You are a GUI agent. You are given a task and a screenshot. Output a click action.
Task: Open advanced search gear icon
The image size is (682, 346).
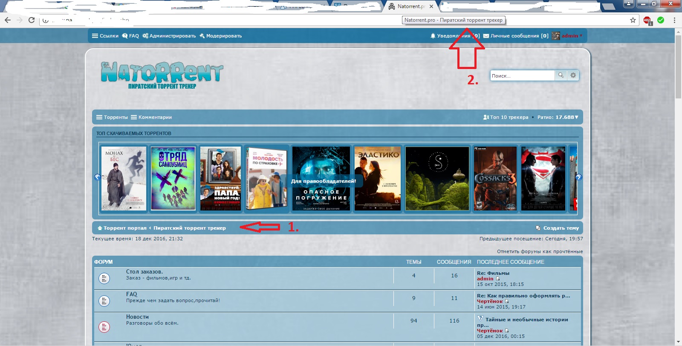(573, 75)
